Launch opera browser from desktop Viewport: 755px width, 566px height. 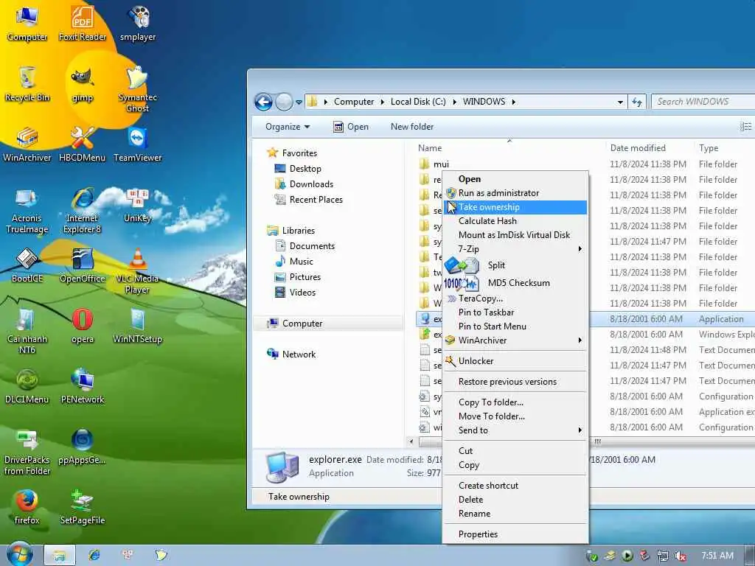83,326
